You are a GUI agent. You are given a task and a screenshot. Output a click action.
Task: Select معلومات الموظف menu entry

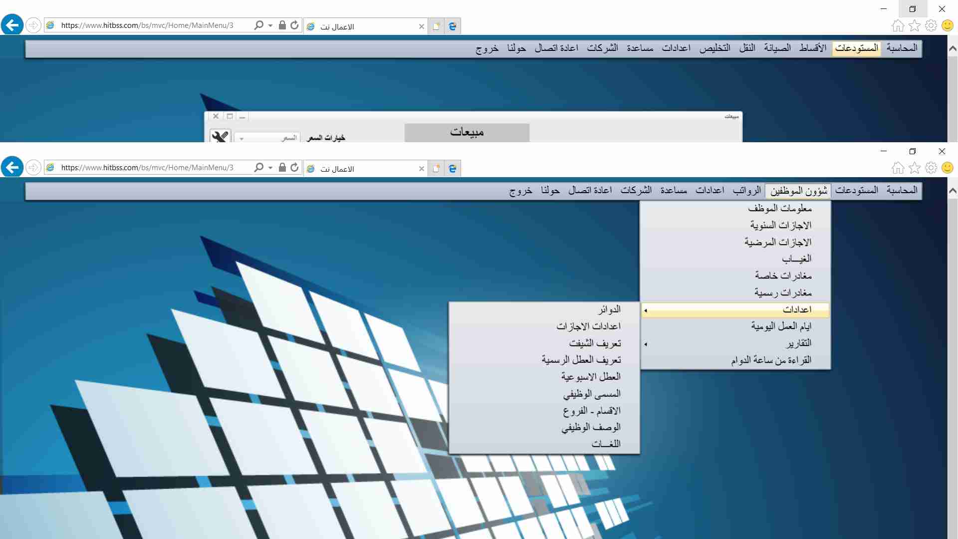735,209
